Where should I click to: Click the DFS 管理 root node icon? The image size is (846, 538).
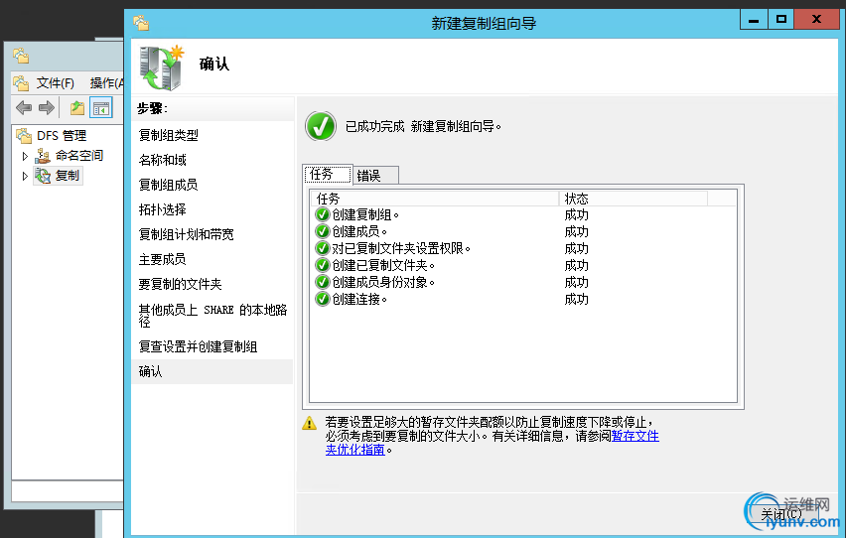(24, 135)
